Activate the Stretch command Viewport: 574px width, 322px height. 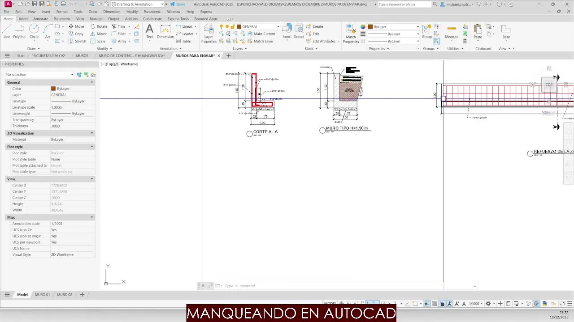tap(77, 41)
